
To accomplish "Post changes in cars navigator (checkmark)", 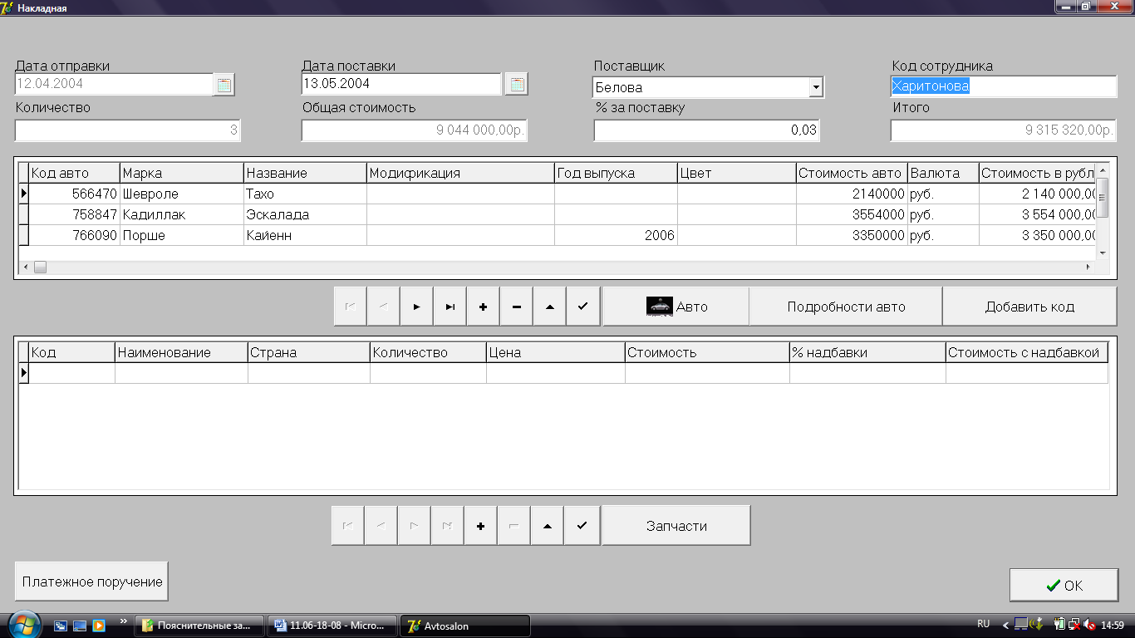I will (582, 307).
